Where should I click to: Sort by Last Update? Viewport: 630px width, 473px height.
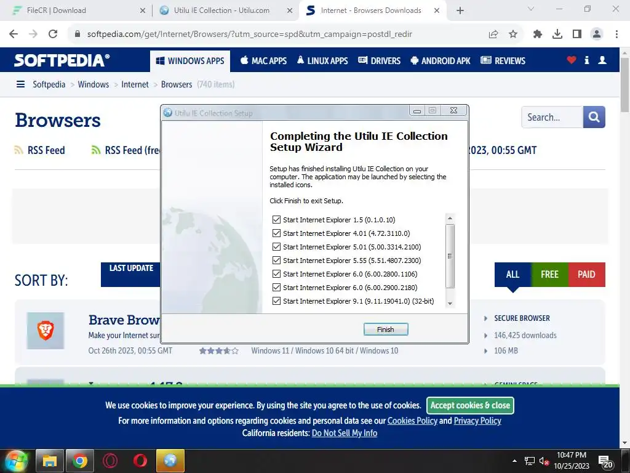point(131,274)
